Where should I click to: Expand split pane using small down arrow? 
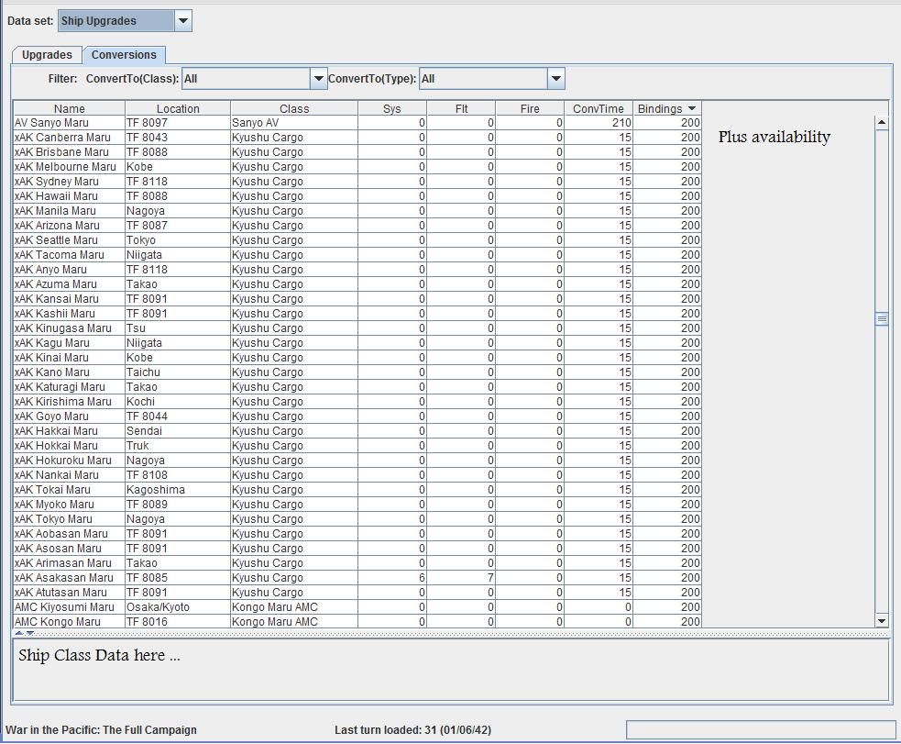(30, 633)
